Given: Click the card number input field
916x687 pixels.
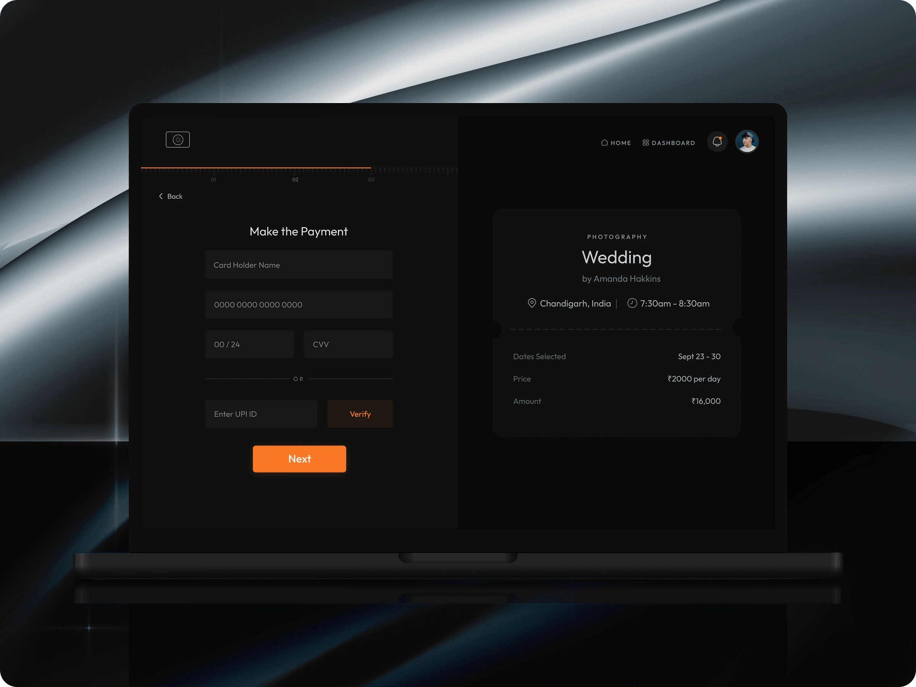Looking at the screenshot, I should pos(298,304).
